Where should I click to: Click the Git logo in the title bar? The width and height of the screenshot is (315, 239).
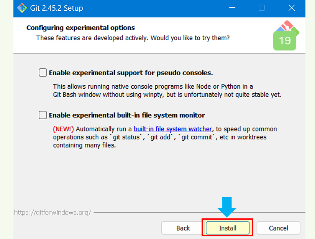pyautogui.click(x=22, y=8)
